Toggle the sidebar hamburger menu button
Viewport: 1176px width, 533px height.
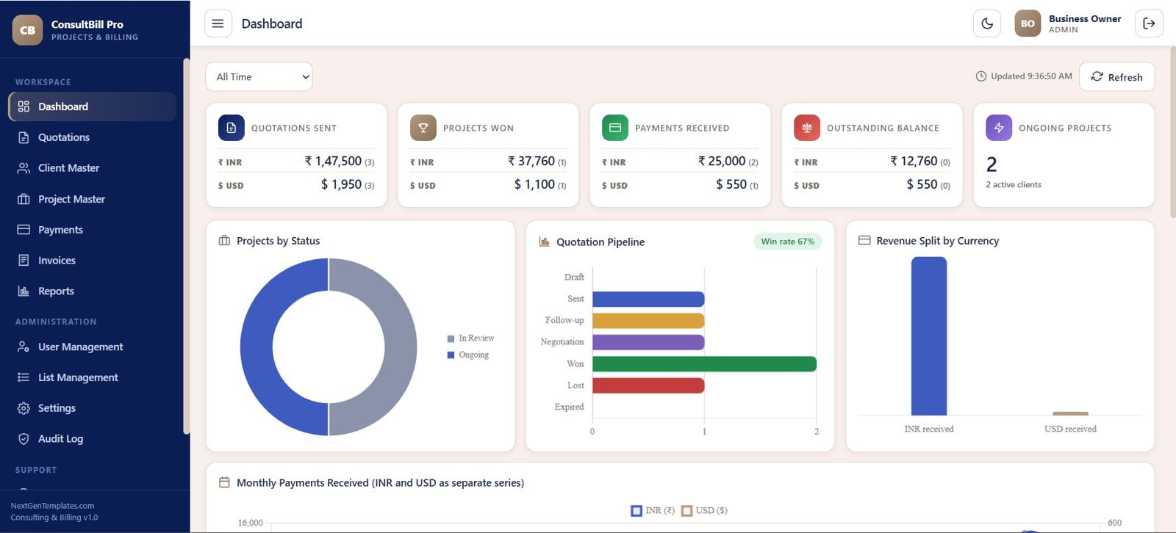coord(218,23)
